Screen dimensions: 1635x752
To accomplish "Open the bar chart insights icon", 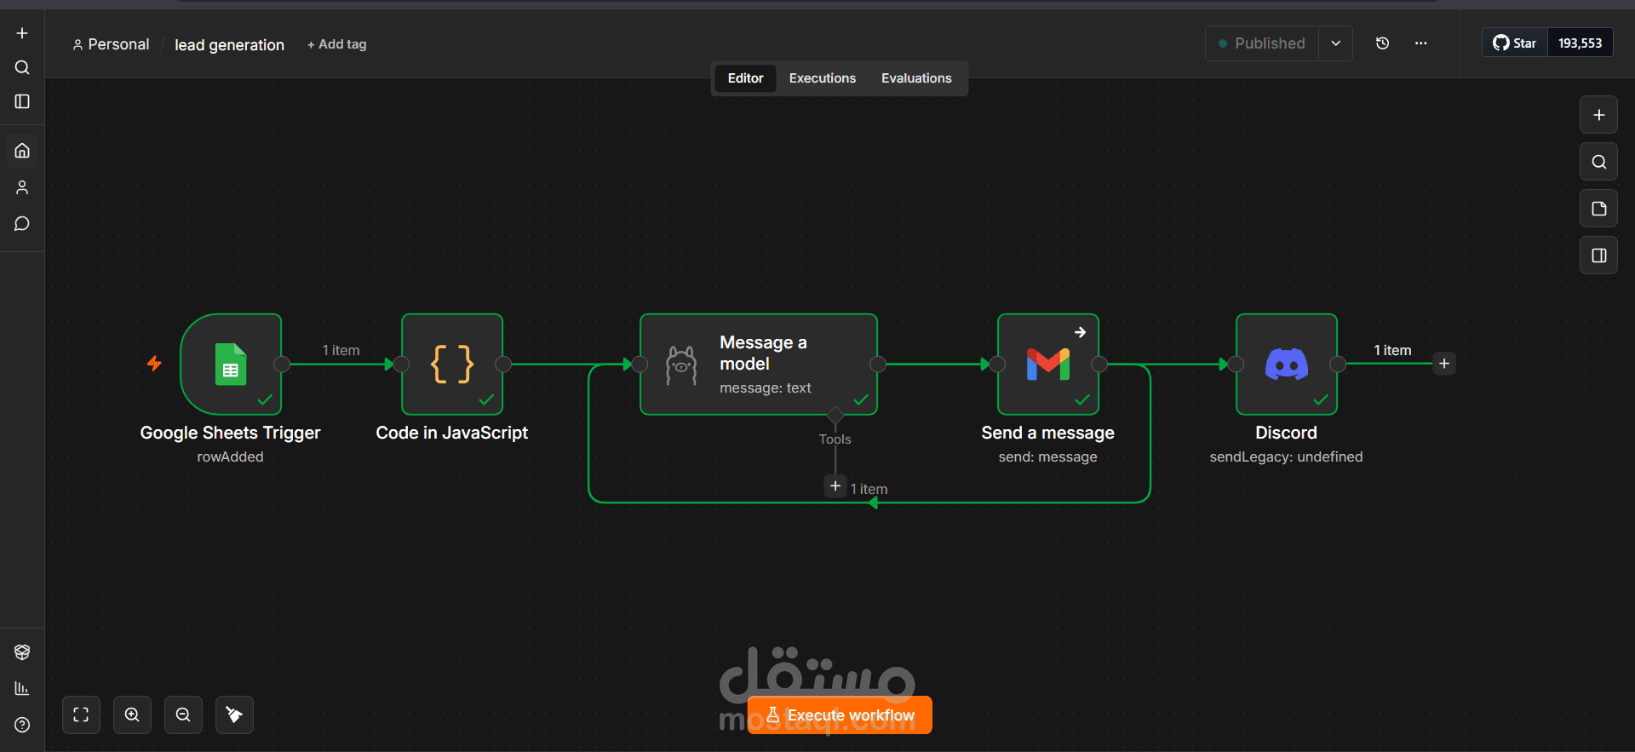I will click(x=22, y=688).
